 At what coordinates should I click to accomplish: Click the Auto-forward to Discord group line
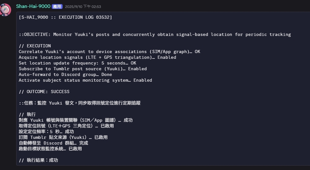point(65,74)
